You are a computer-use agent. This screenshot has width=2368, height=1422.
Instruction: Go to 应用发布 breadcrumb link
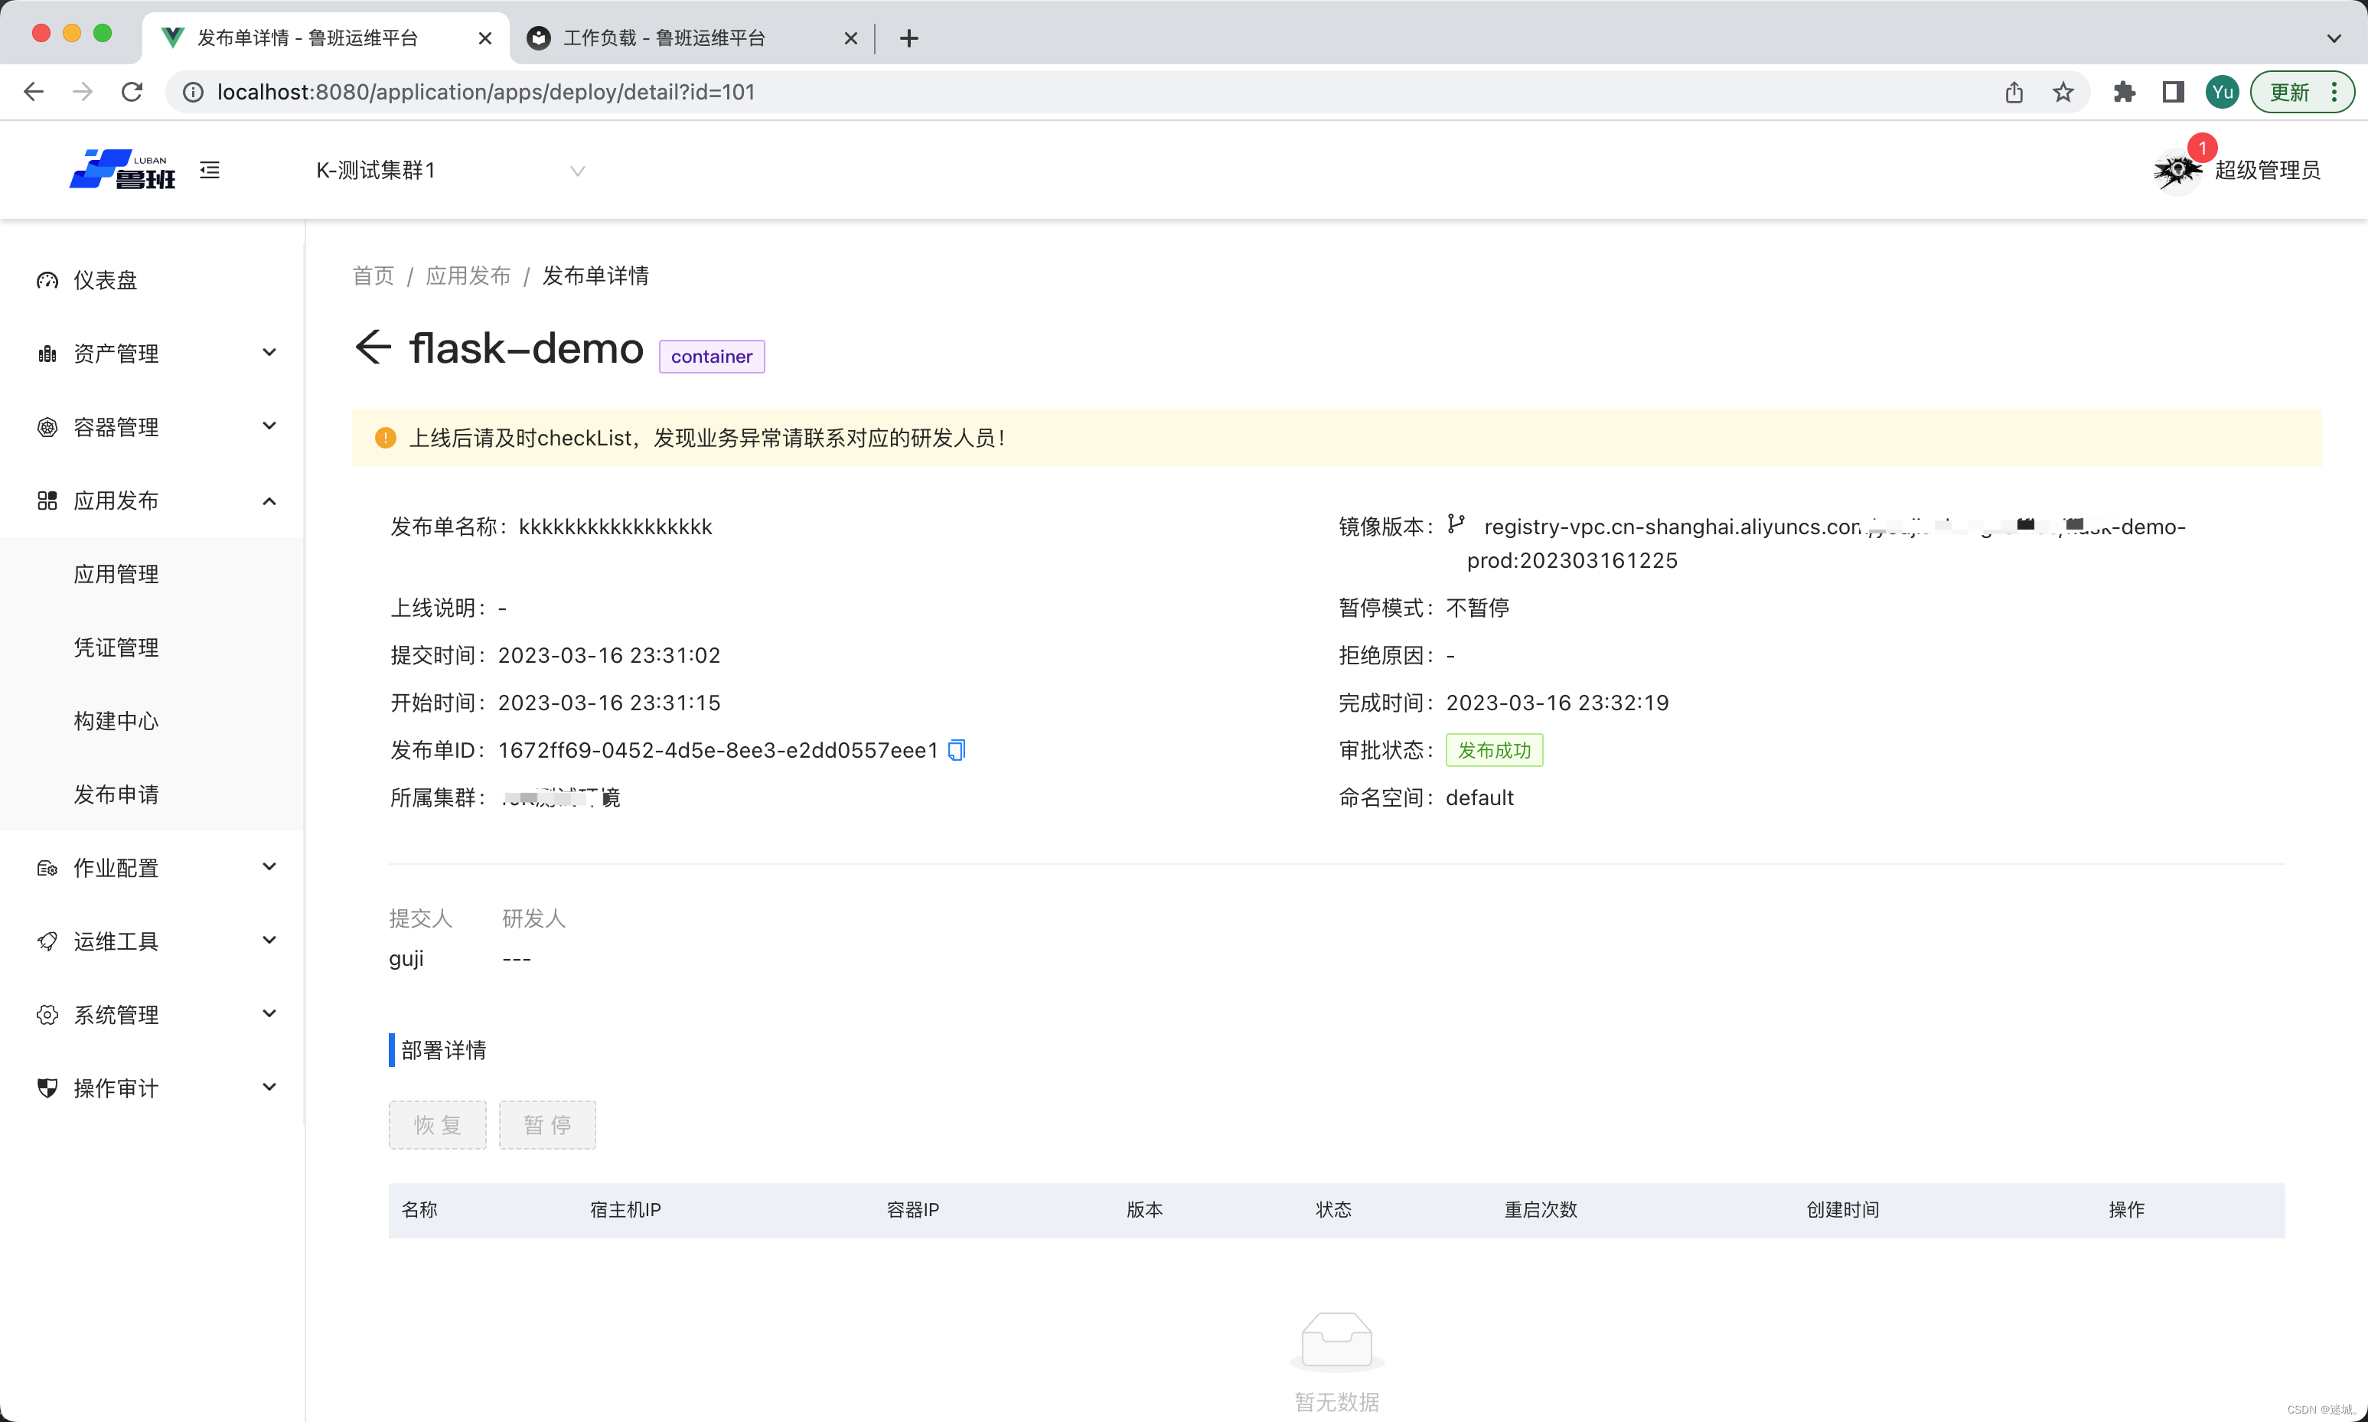point(468,276)
